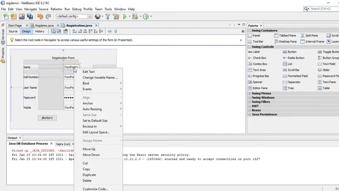
Task: Switch to Regdemo.java tab
Action: pos(44,25)
